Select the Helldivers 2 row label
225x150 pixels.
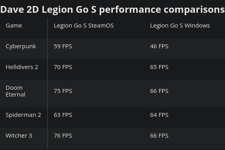[22, 67]
